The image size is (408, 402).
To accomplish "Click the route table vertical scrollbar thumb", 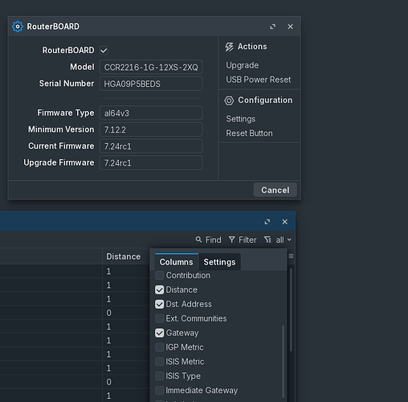I will pyautogui.click(x=291, y=310).
